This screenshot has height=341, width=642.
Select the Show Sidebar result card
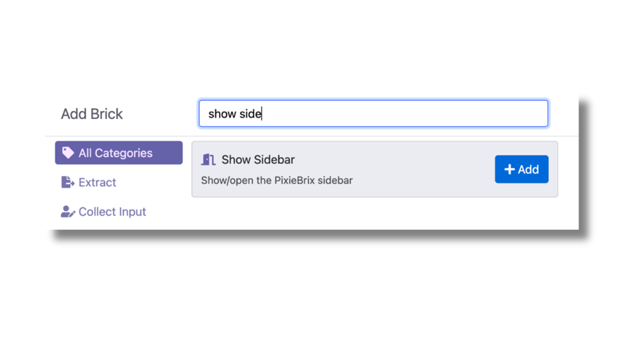click(375, 169)
